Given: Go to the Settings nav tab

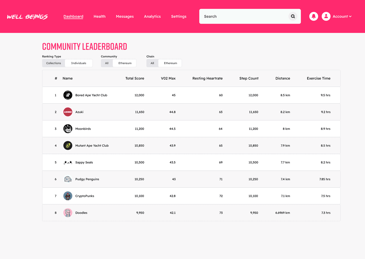Looking at the screenshot, I should pos(179,17).
